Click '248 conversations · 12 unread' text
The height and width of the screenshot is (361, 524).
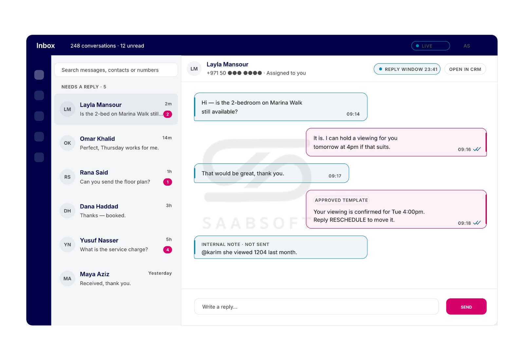coord(107,46)
